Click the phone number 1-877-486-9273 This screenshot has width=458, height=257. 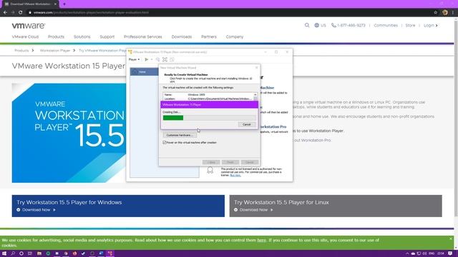point(349,26)
